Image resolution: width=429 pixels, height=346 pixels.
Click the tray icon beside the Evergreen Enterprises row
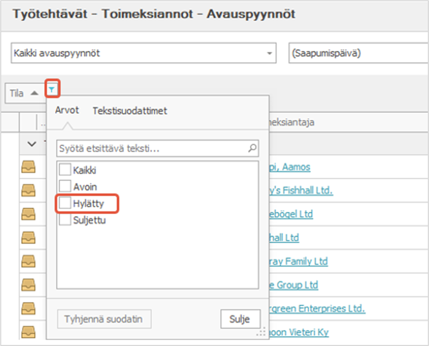[28, 308]
